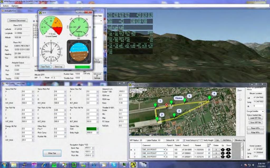
Task: Open the iTunes taskbar icon
Action: (94, 165)
